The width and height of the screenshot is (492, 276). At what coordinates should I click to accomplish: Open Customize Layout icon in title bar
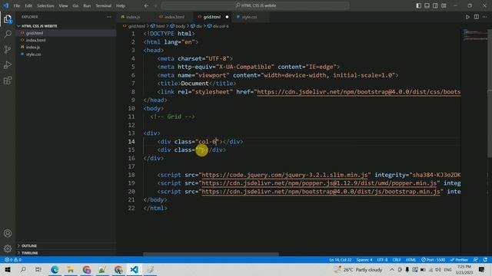pyautogui.click(x=444, y=5)
